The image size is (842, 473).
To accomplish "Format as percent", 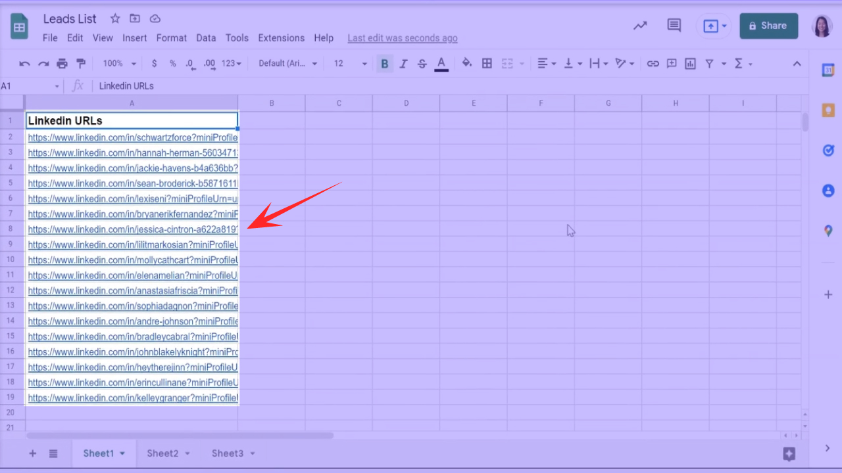I will point(172,64).
